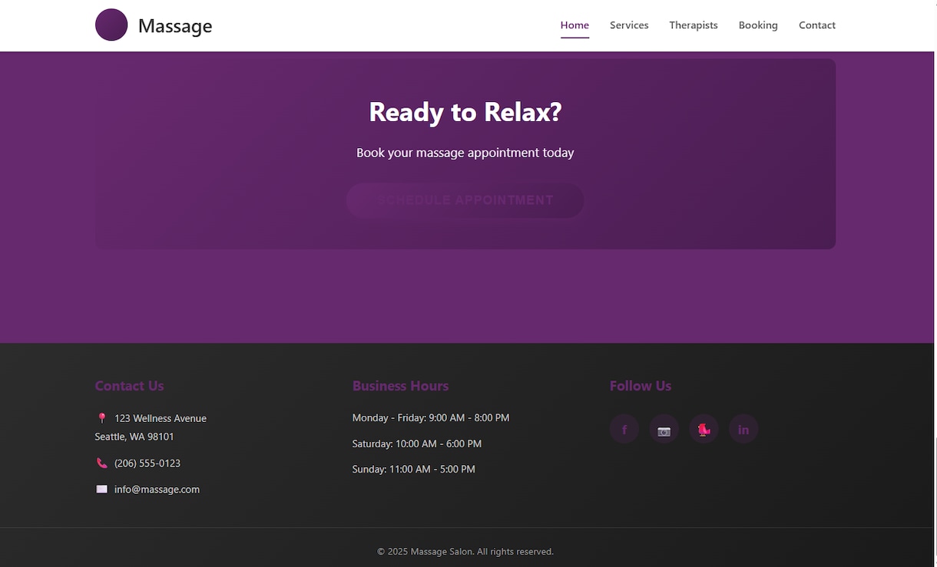Click the 2025 Massage Salon copyright notice
This screenshot has height=567, width=937.
pos(465,552)
